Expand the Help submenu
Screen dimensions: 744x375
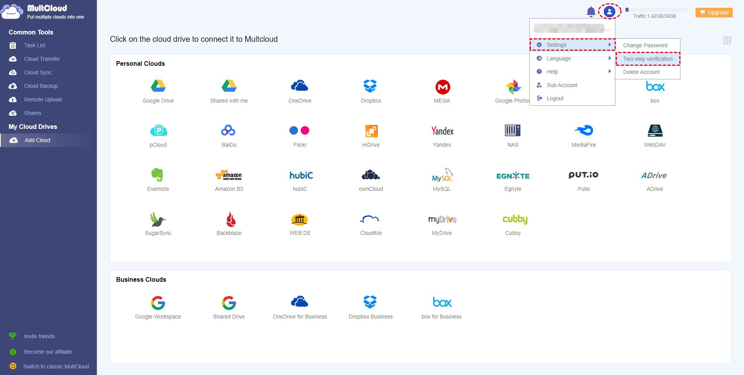[572, 72]
